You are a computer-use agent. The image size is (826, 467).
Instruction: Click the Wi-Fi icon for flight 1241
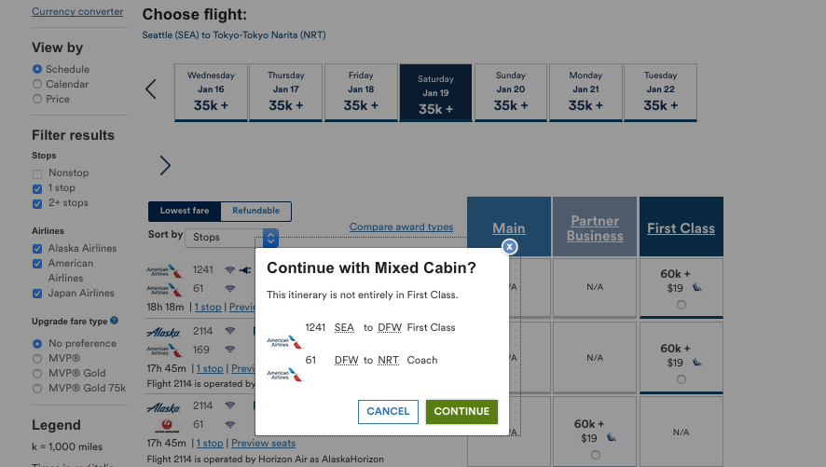pos(229,270)
